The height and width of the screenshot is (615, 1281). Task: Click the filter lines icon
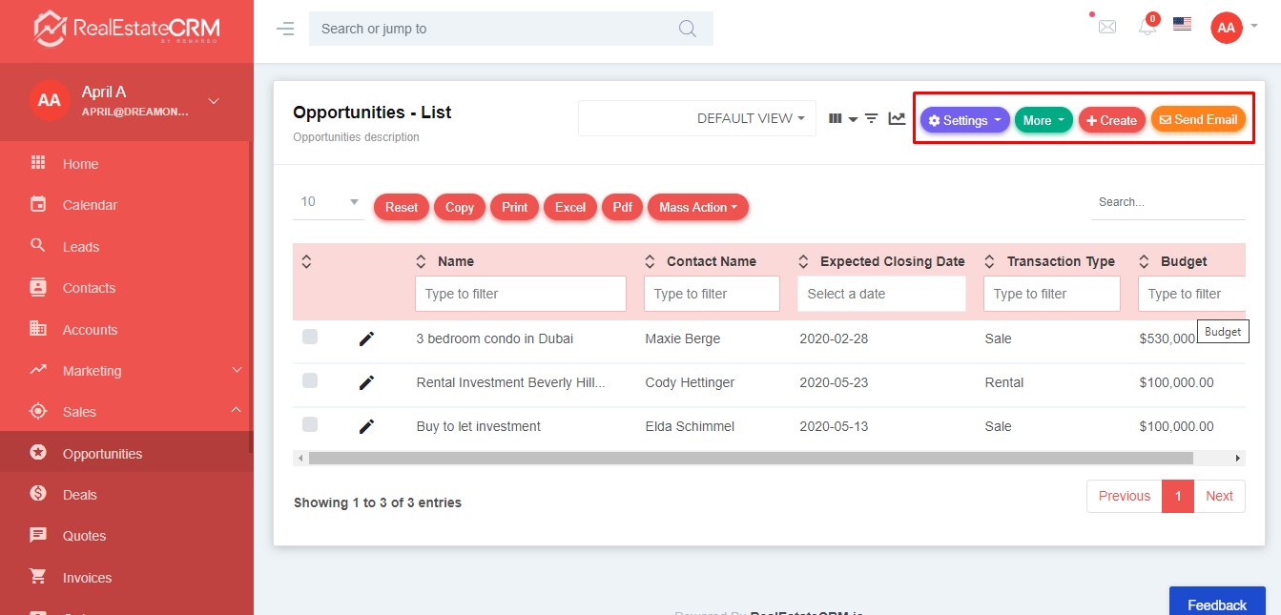[x=871, y=118]
